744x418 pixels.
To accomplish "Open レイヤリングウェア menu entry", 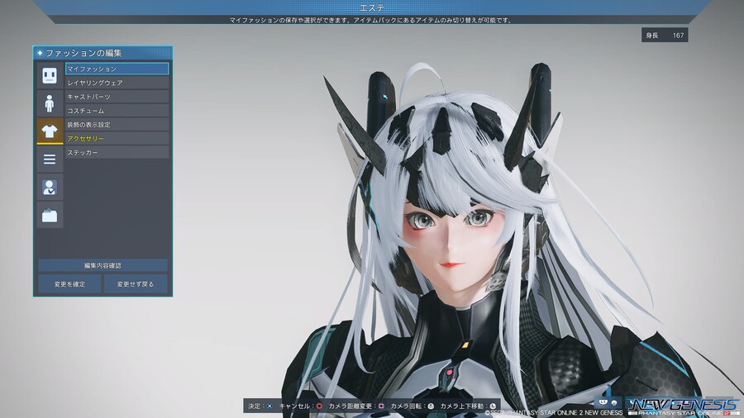I will point(117,83).
